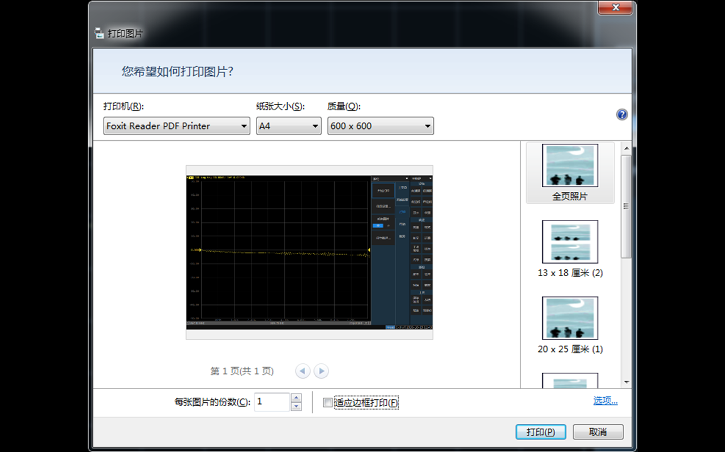Click the layout list scrollbar thumb
This screenshot has width=725, height=452.
click(x=626, y=206)
